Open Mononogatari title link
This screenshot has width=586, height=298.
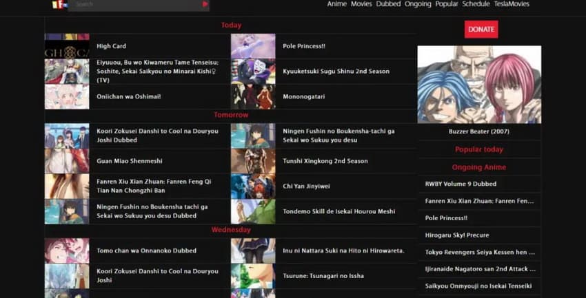pyautogui.click(x=303, y=96)
